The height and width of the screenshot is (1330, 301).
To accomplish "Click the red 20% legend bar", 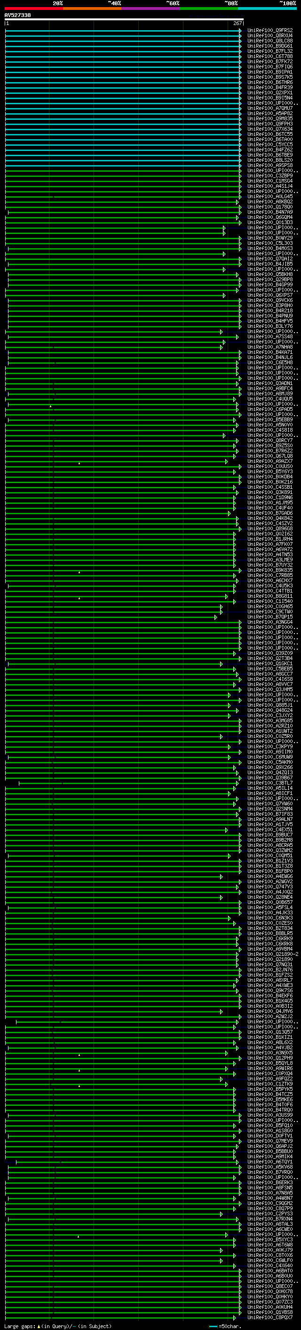I will coord(33,8).
